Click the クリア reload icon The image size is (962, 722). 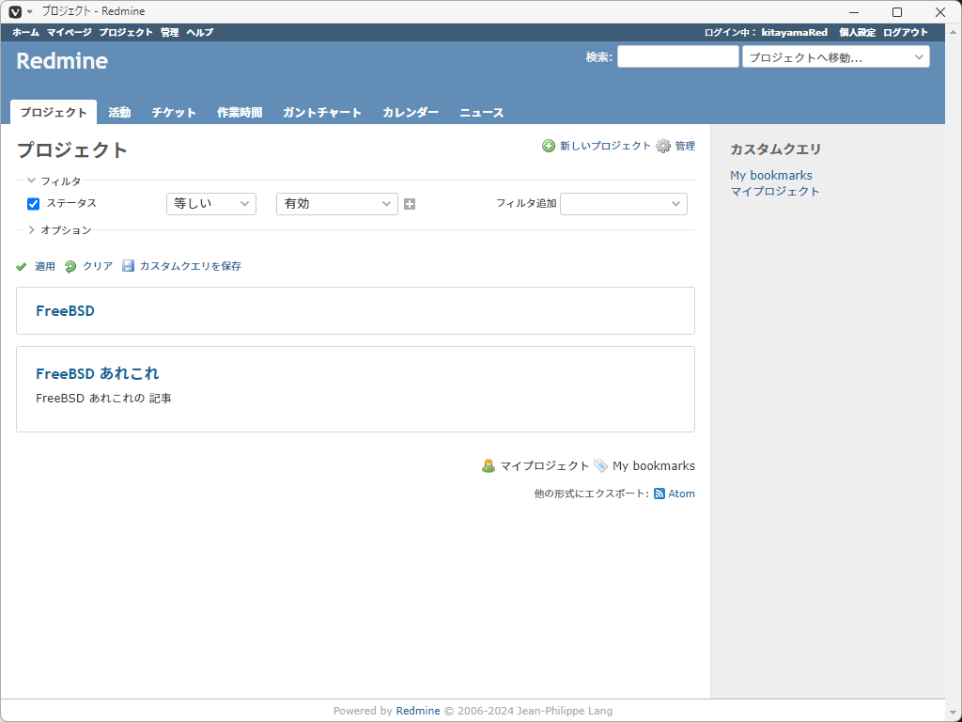[70, 266]
